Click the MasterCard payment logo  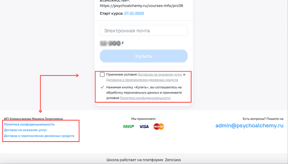coord(159,126)
